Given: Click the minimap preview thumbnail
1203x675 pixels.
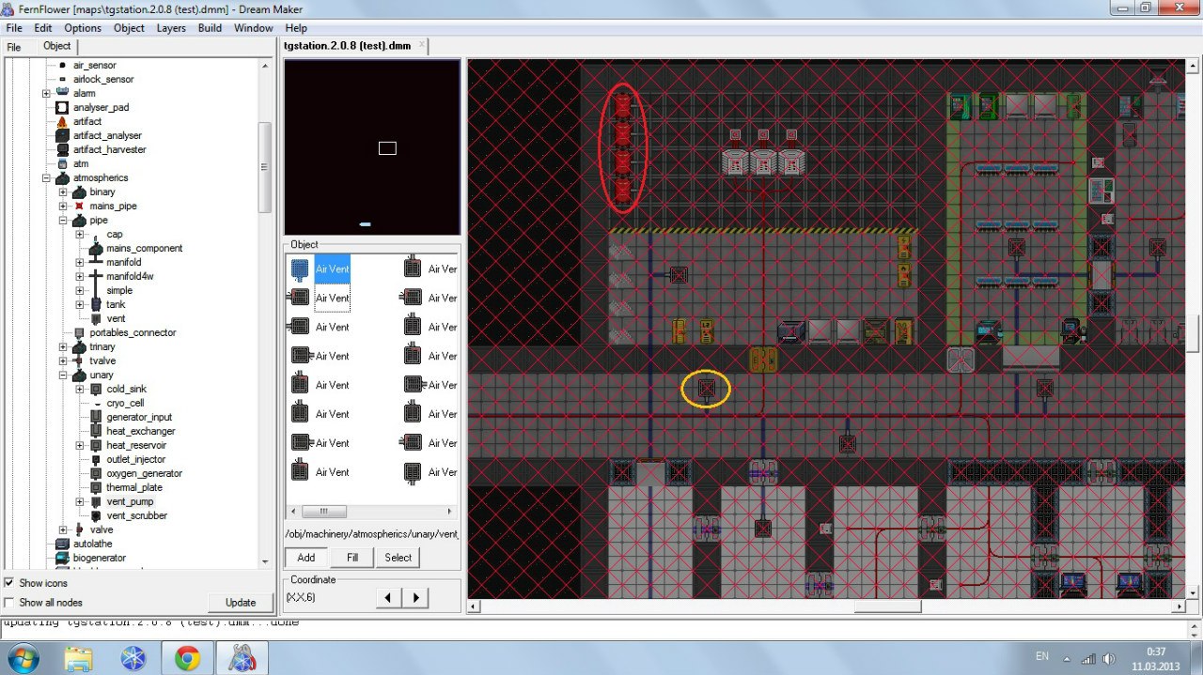Looking at the screenshot, I should pyautogui.click(x=372, y=147).
